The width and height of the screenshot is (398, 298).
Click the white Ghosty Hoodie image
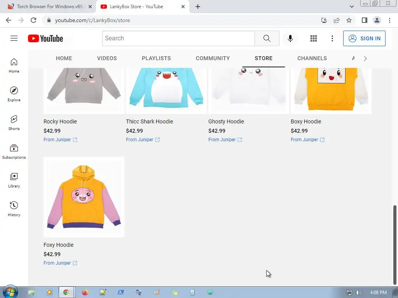pos(249,91)
